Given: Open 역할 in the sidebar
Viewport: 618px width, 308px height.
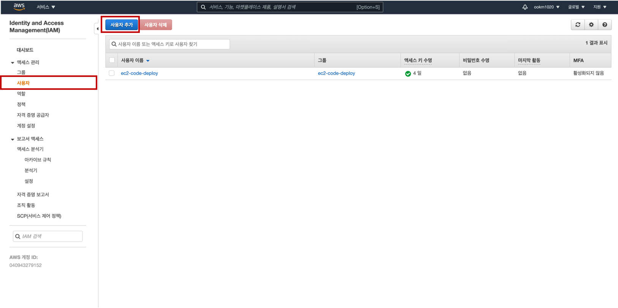Looking at the screenshot, I should (x=21, y=94).
